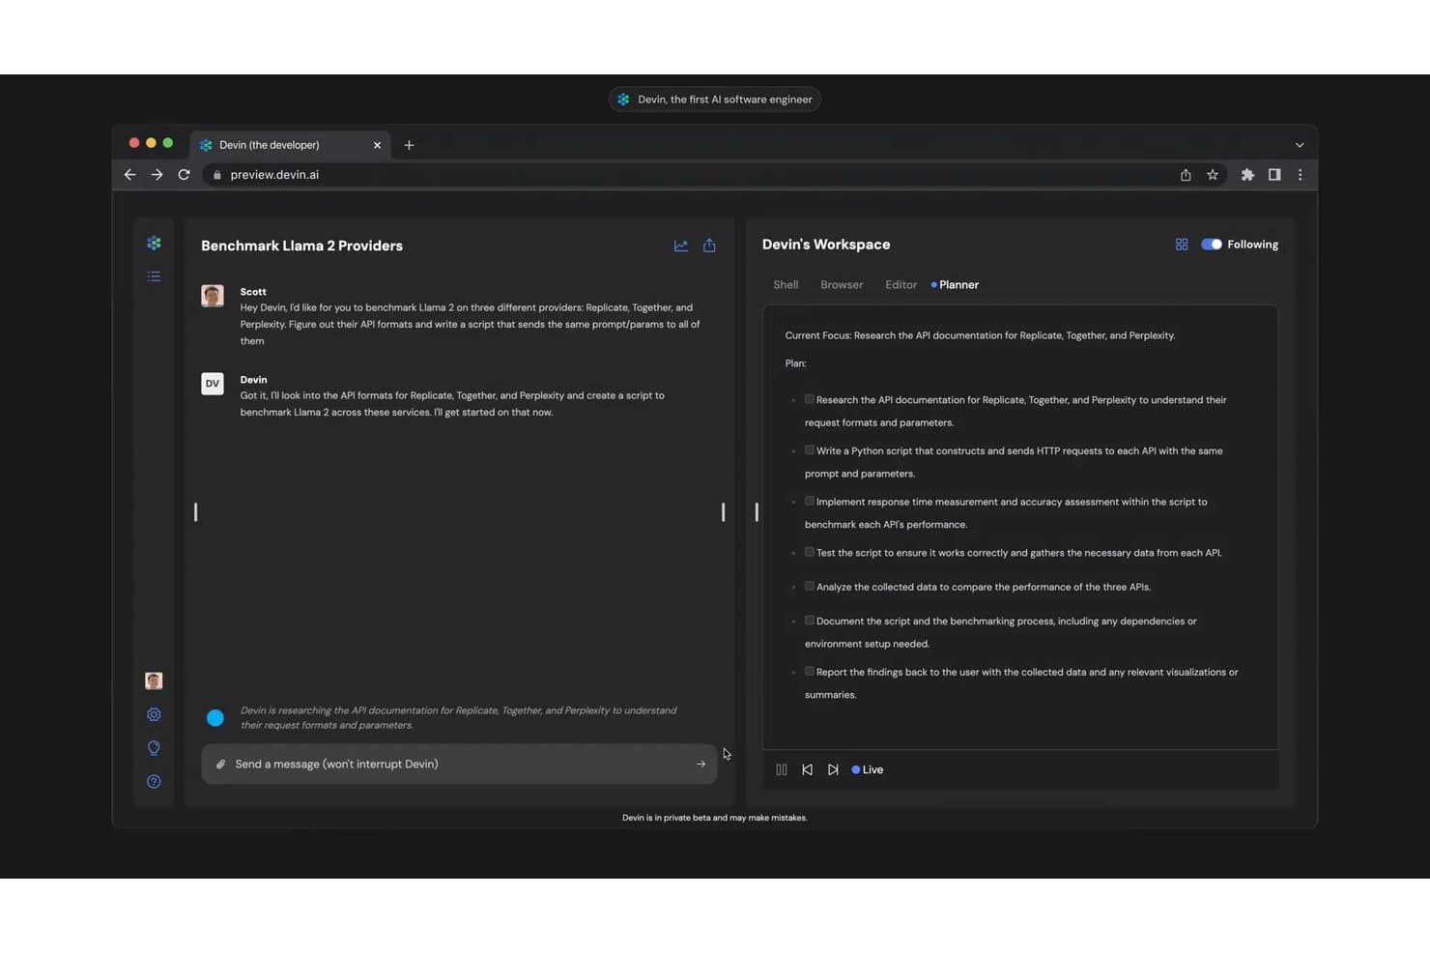
Task: Switch to the Browser tab
Action: coord(842,285)
